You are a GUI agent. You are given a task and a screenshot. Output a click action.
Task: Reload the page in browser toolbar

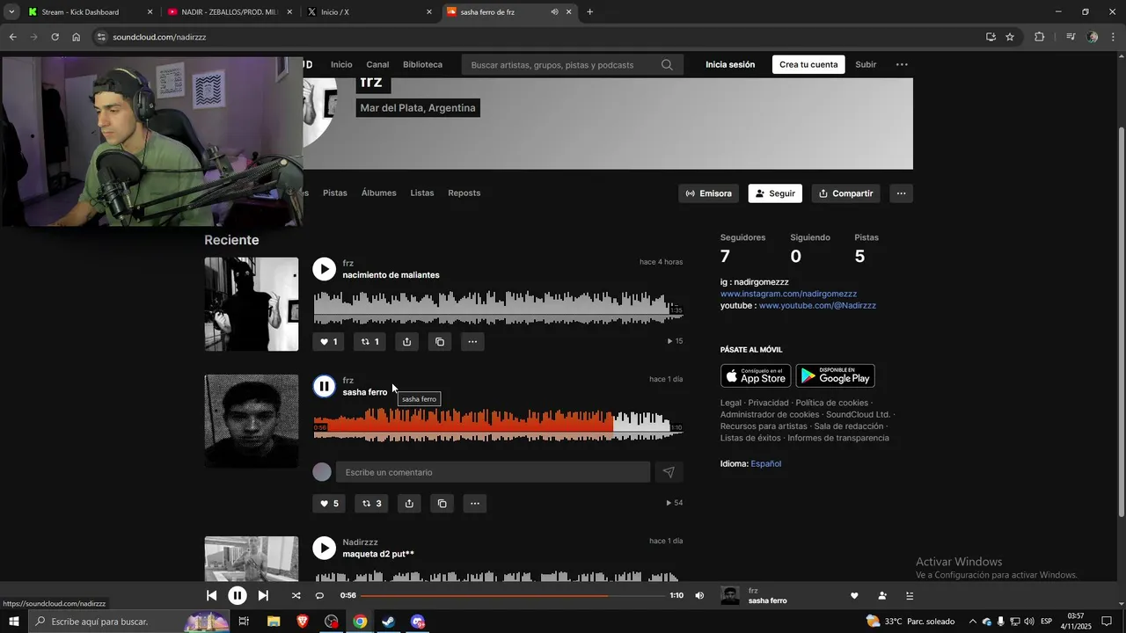click(x=55, y=37)
